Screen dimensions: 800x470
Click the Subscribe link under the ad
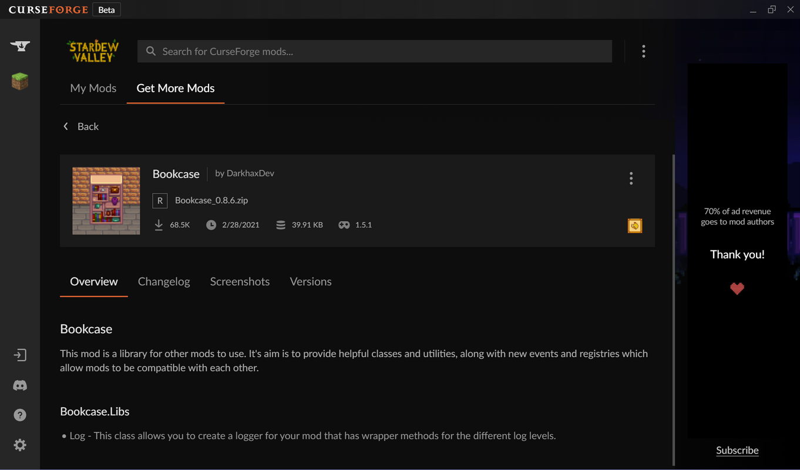coord(737,450)
